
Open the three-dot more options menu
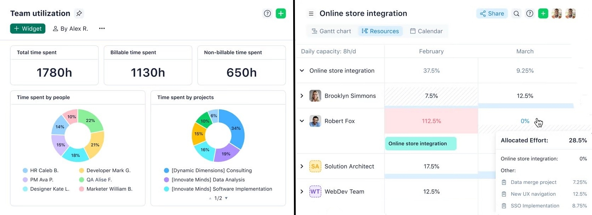102,28
